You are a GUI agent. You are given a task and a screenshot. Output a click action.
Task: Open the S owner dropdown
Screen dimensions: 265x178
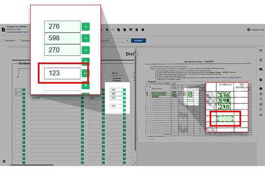(18, 94)
